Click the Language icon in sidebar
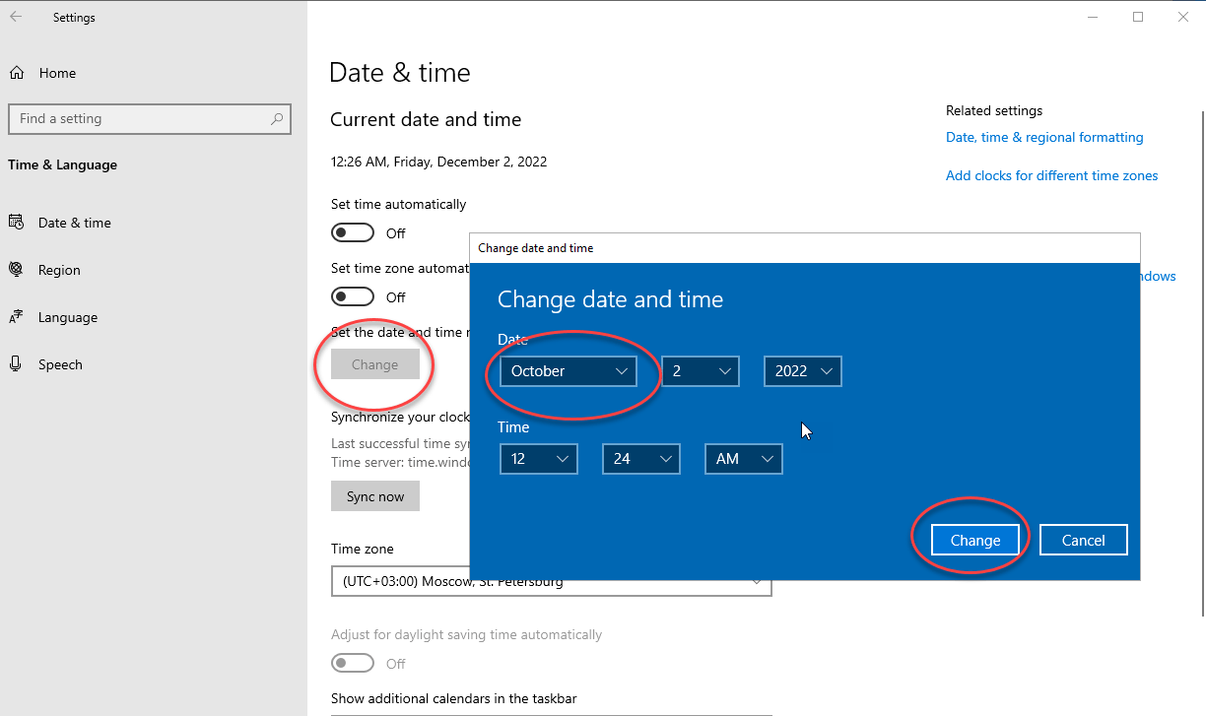Image resolution: width=1206 pixels, height=716 pixels. (16, 317)
